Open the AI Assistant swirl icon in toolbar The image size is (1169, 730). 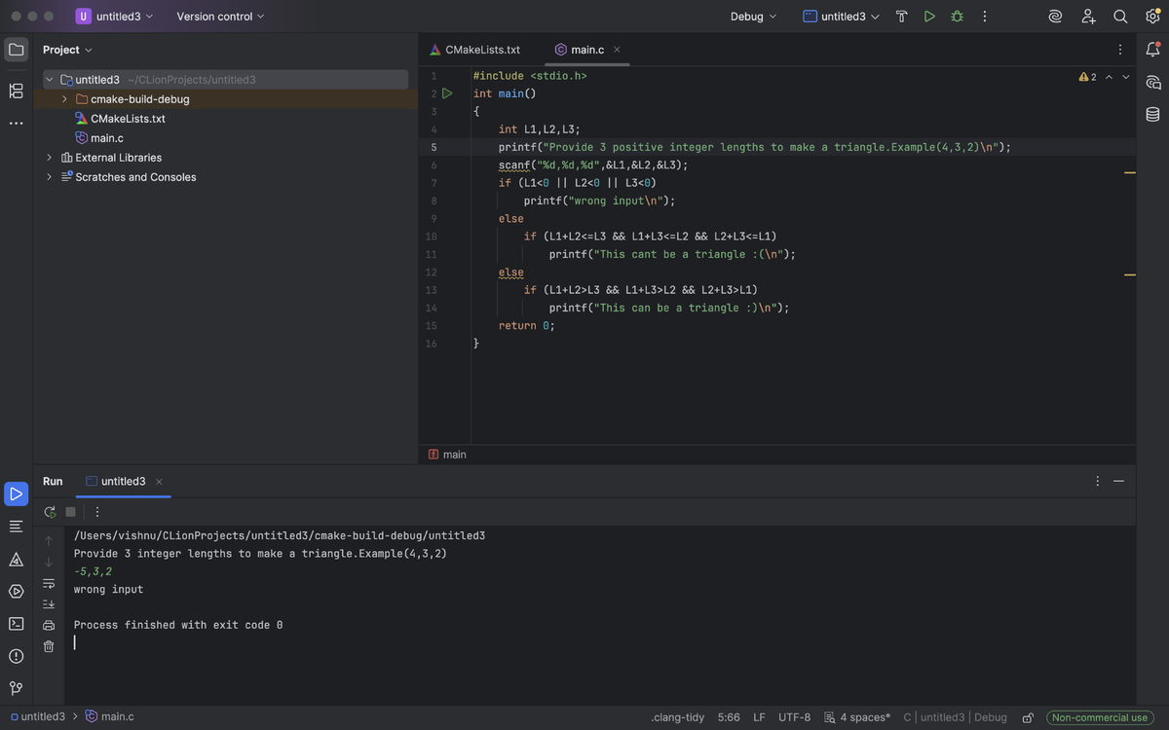(x=1055, y=17)
